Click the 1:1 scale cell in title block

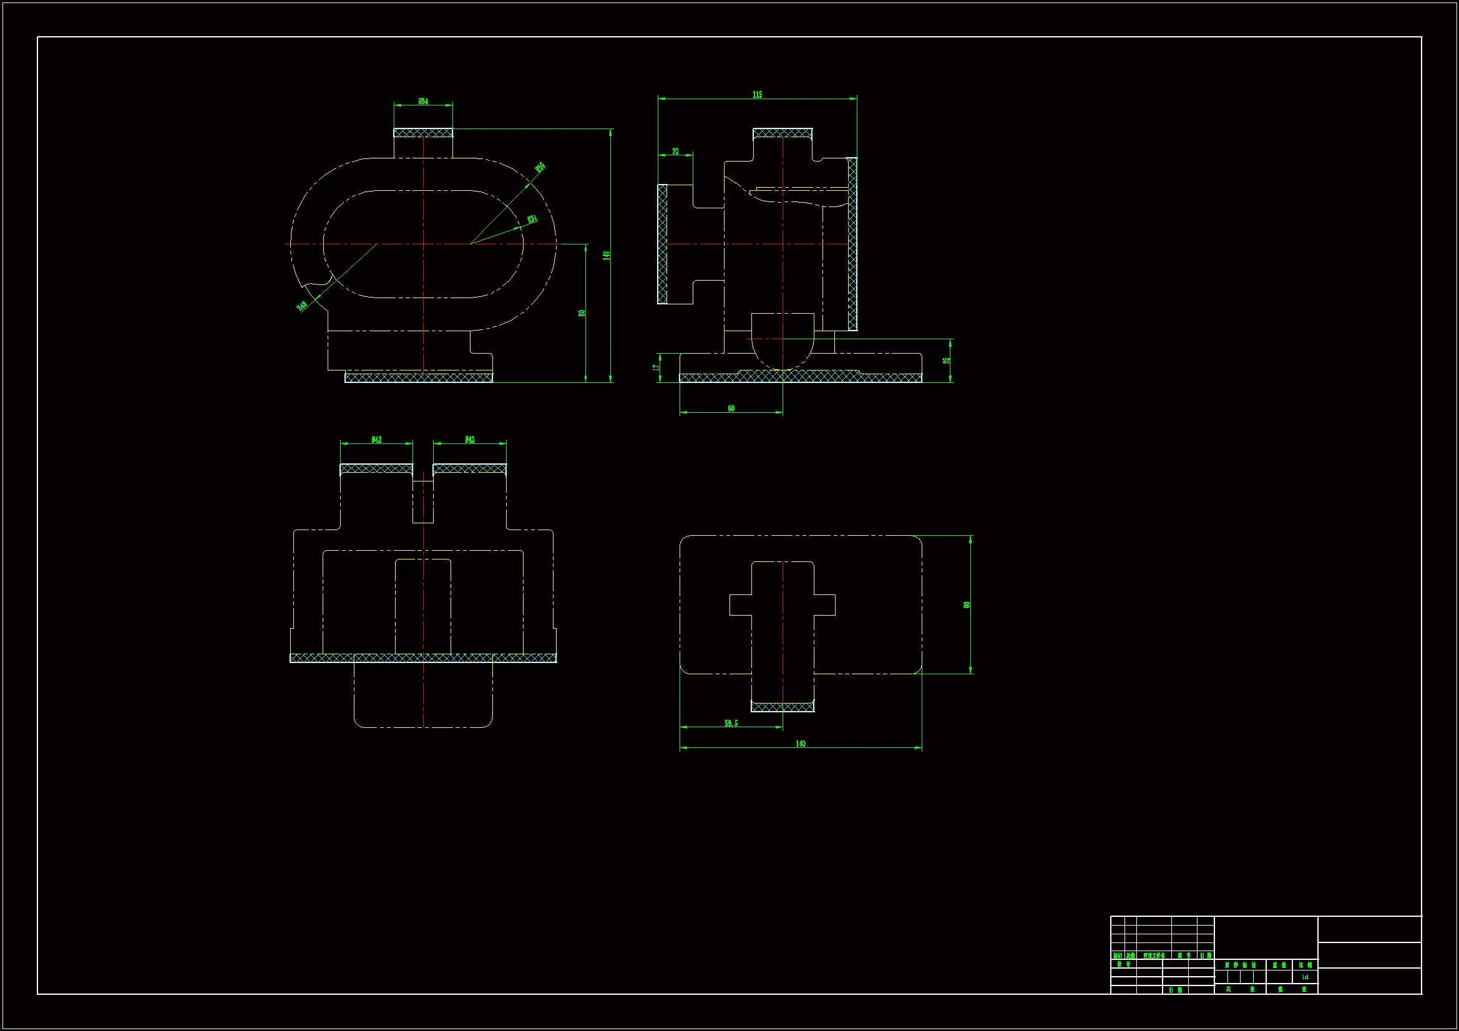tap(1305, 977)
